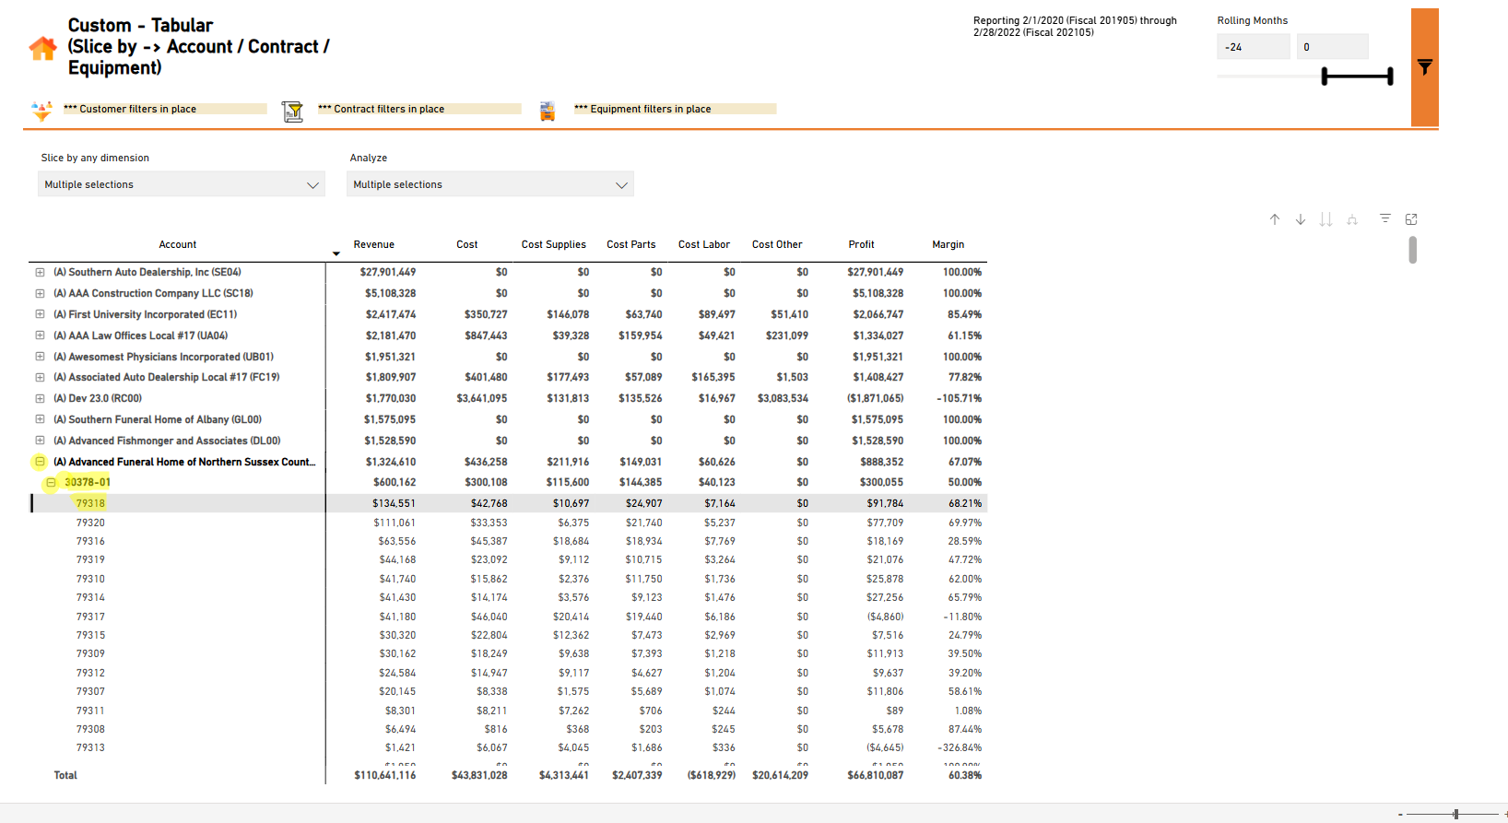Sort by the Profit column header
This screenshot has height=823, width=1508.
pyautogui.click(x=862, y=244)
